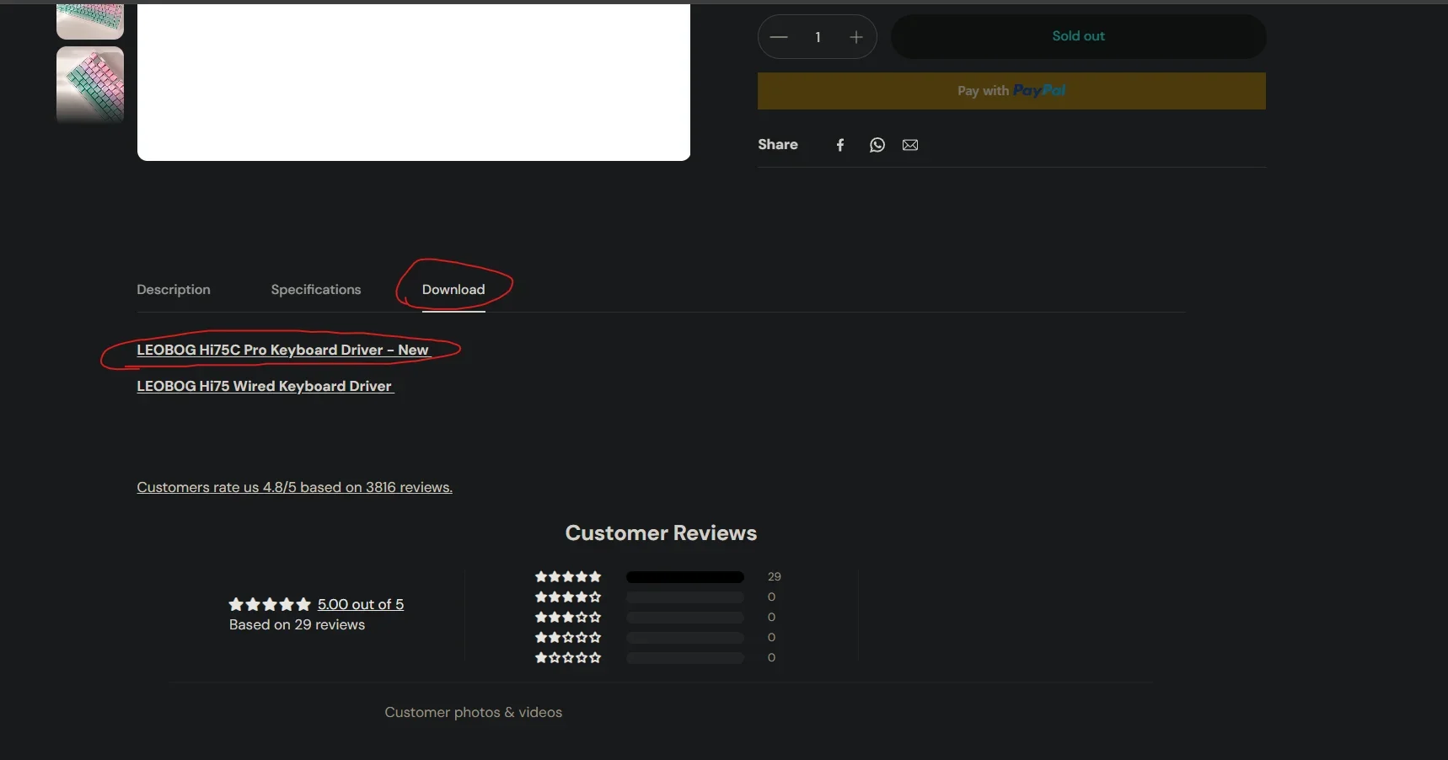Screen dimensions: 1448x760
Task: Open LEOBOG Hi75C Pro Keyboard Driver link
Action: coord(283,350)
